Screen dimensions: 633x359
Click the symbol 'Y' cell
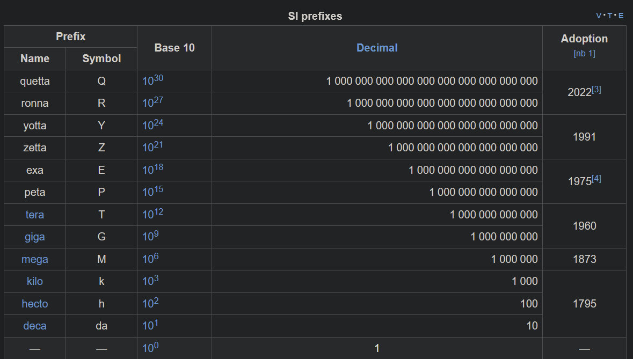point(101,126)
